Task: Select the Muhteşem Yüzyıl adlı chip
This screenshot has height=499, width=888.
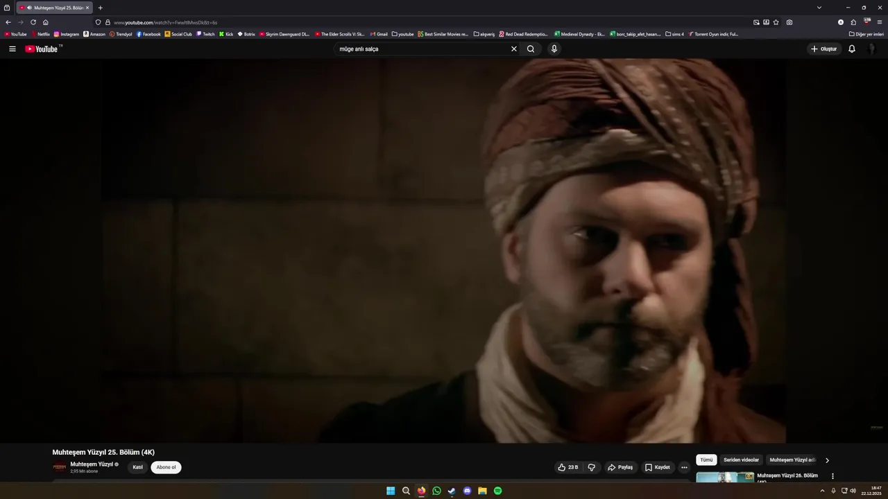Action: click(x=792, y=459)
